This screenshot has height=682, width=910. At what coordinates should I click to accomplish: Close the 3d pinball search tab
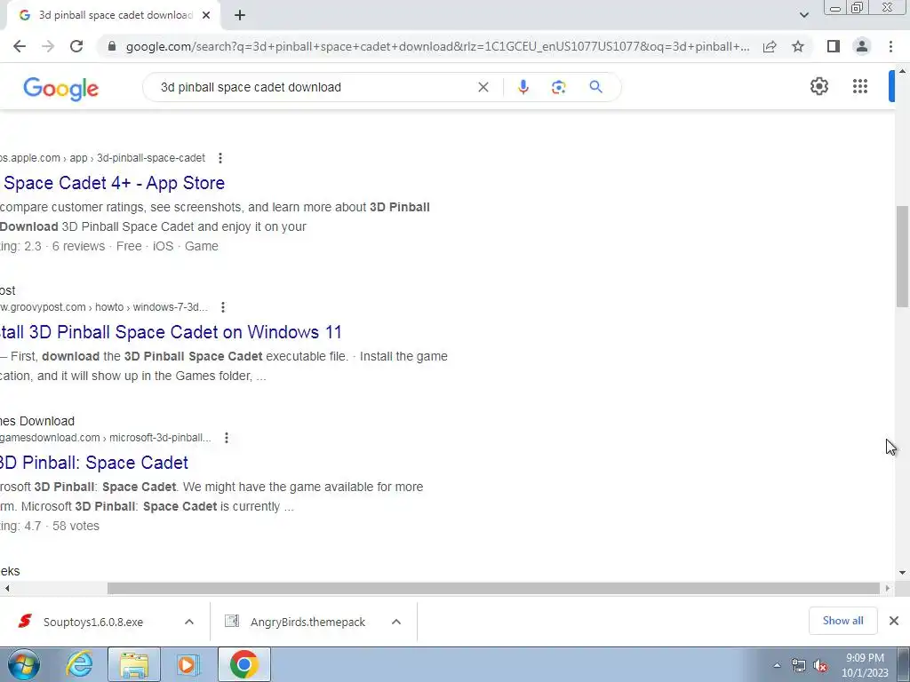(206, 15)
